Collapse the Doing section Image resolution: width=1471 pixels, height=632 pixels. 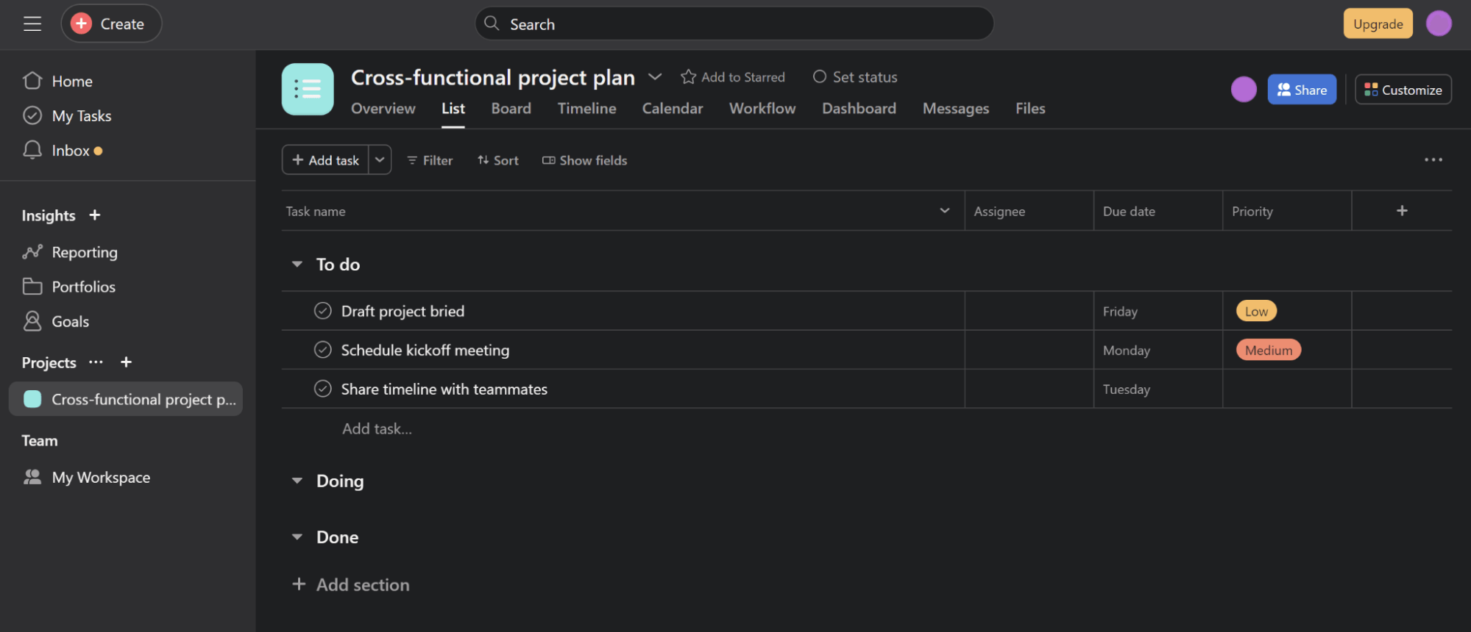[x=297, y=481]
